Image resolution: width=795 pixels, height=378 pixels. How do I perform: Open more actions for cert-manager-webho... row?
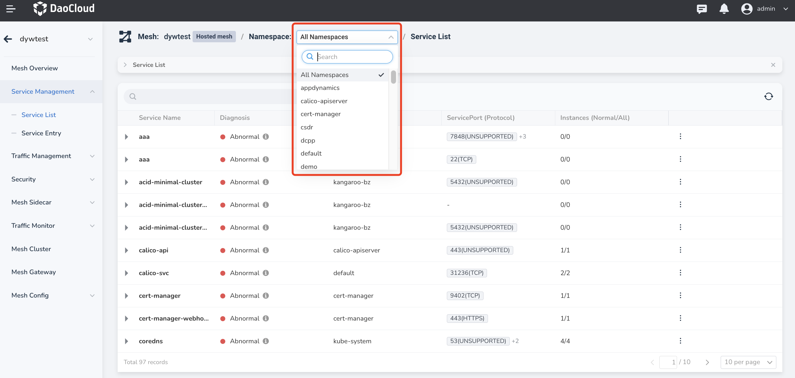(681, 318)
